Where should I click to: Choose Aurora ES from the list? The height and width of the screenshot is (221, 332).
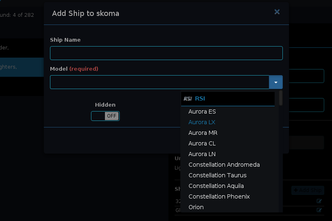[202, 112]
